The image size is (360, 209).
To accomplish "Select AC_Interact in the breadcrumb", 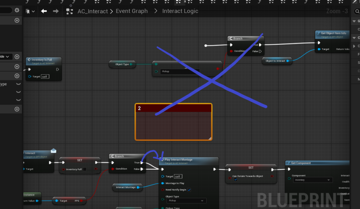I will (x=92, y=11).
